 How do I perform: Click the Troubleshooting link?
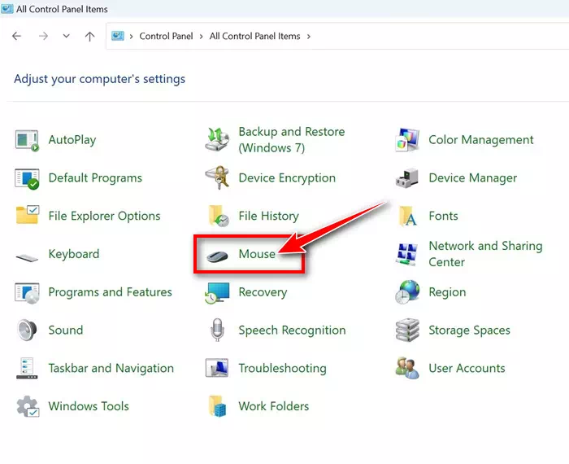[x=282, y=368]
